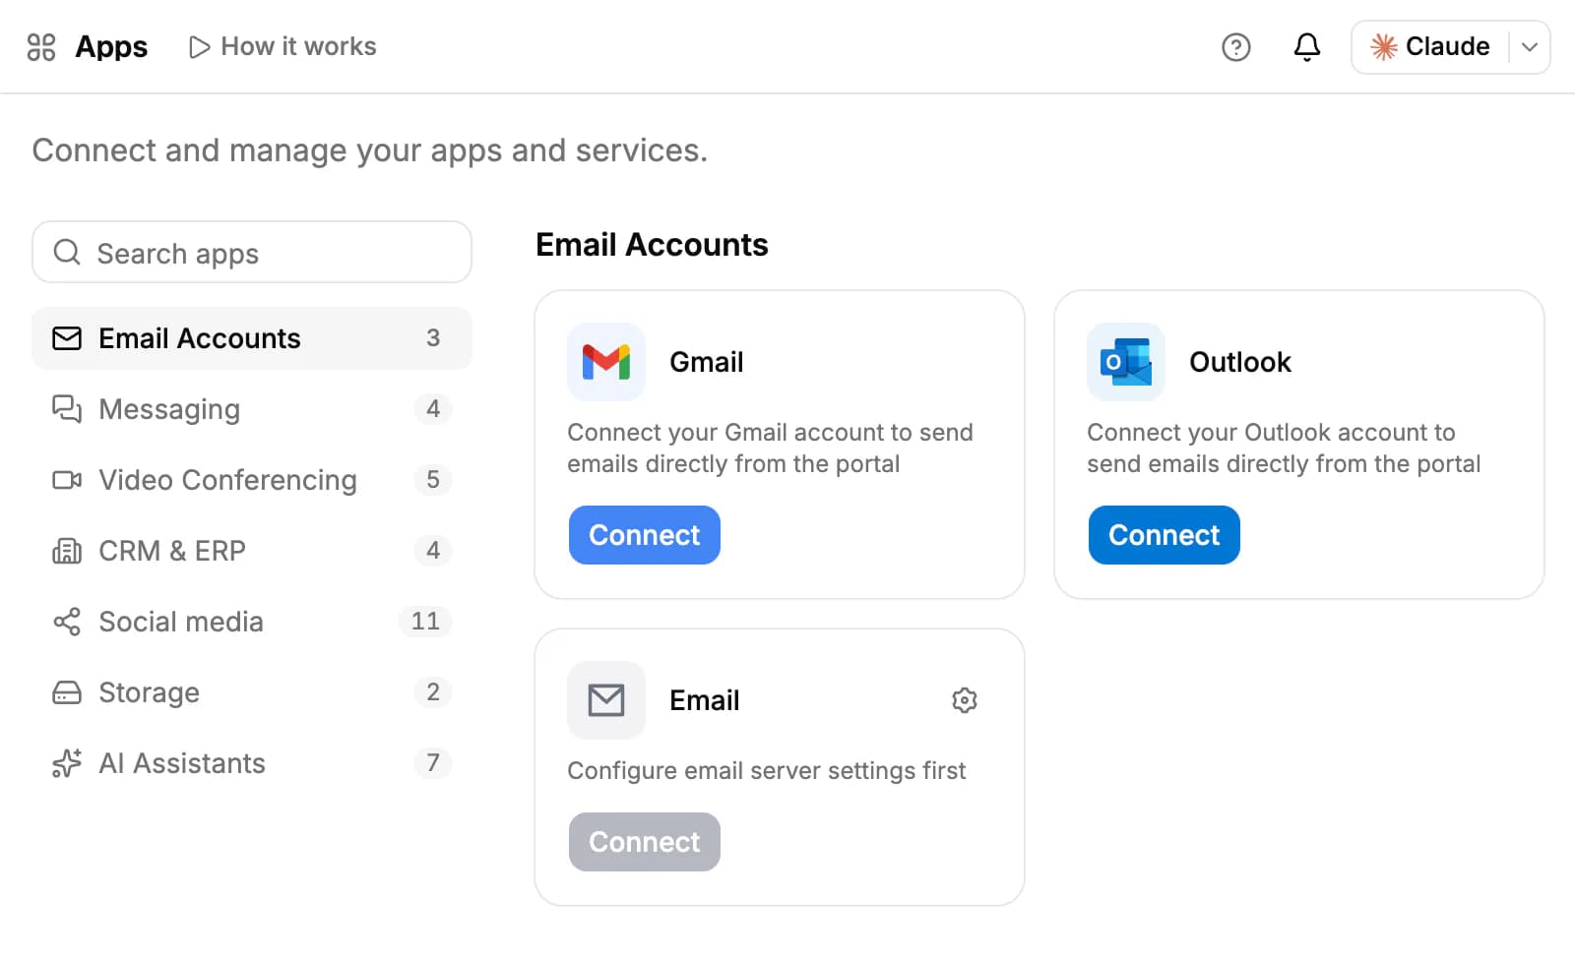Viewport: 1575px width, 956px height.
Task: Click the Gmail card title
Action: click(707, 362)
